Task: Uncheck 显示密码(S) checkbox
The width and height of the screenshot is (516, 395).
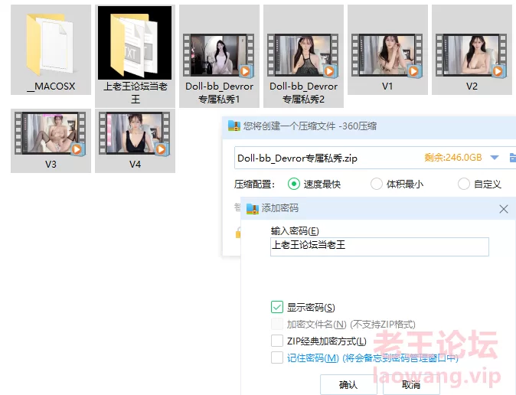Action: pos(277,307)
